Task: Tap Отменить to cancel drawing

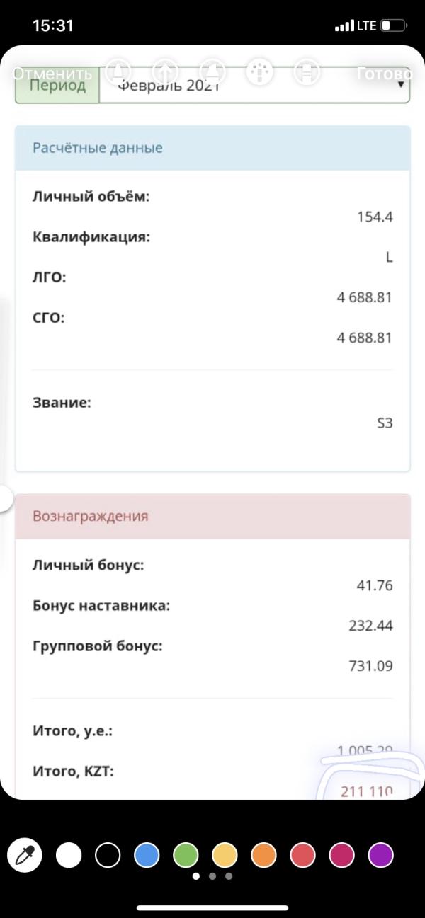Action: point(52,74)
